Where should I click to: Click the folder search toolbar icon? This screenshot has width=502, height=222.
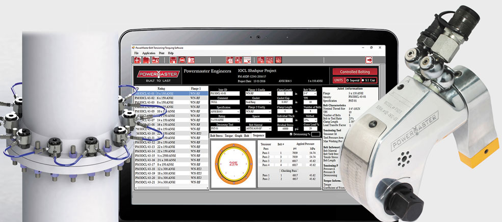pos(155,60)
